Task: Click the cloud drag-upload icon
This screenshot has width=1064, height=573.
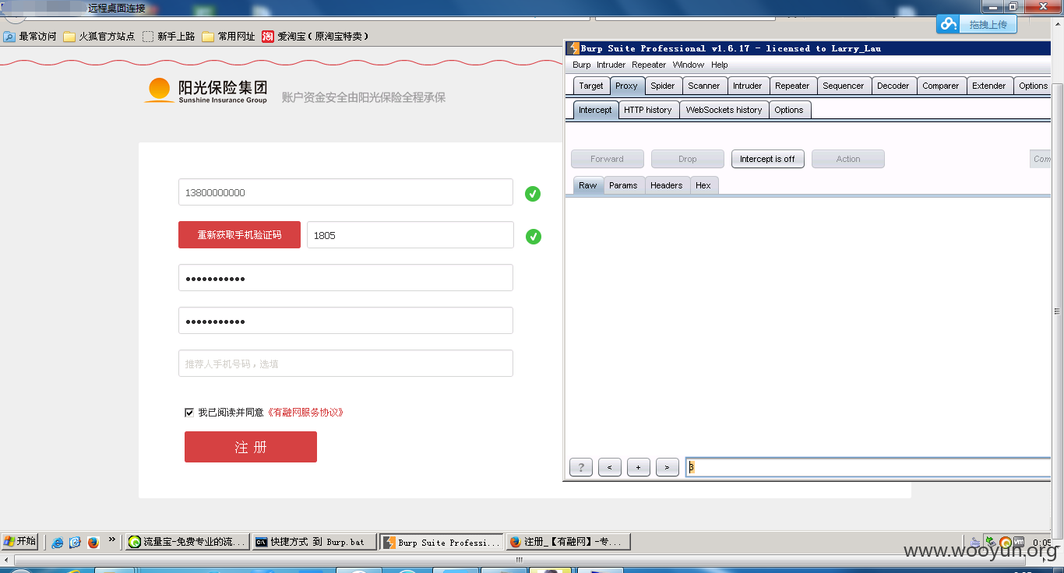Action: click(x=948, y=24)
